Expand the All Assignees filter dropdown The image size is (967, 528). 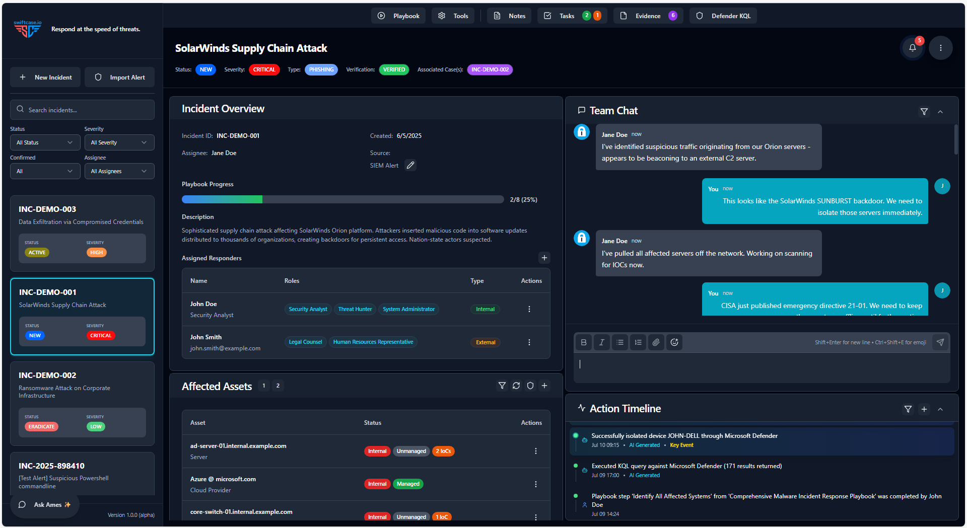pyautogui.click(x=119, y=171)
